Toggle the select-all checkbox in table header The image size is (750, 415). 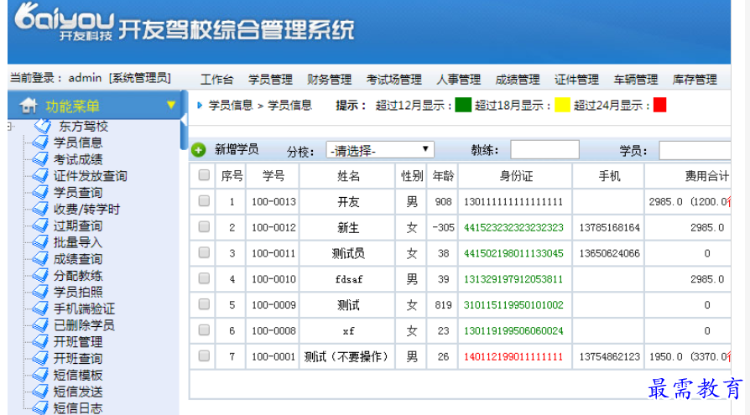pos(204,175)
